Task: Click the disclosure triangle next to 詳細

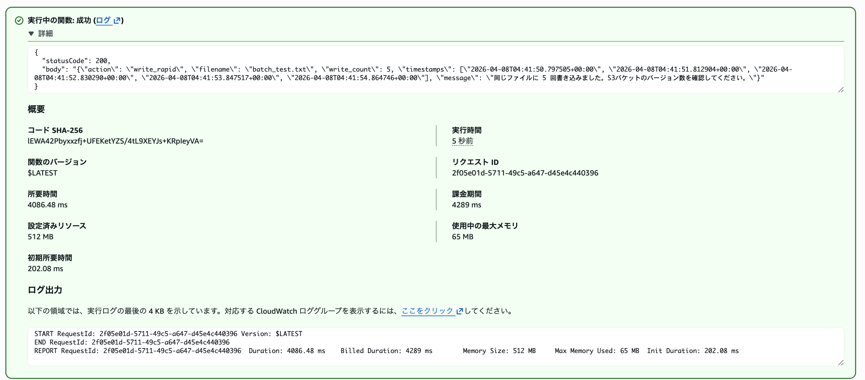Action: [30, 34]
